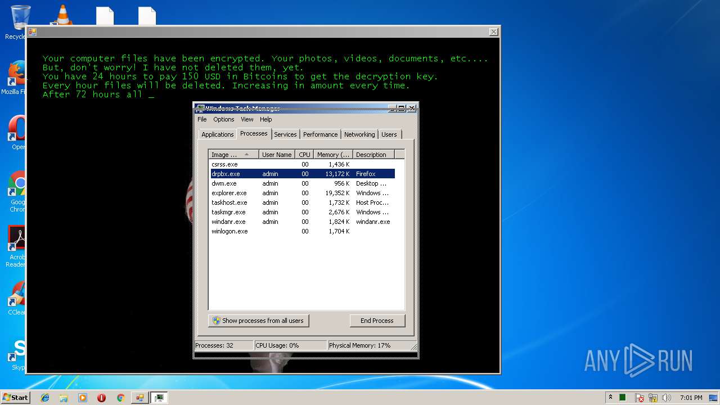Launch Opera from the taskbar
Viewport: 720px width, 405px height.
[101, 398]
